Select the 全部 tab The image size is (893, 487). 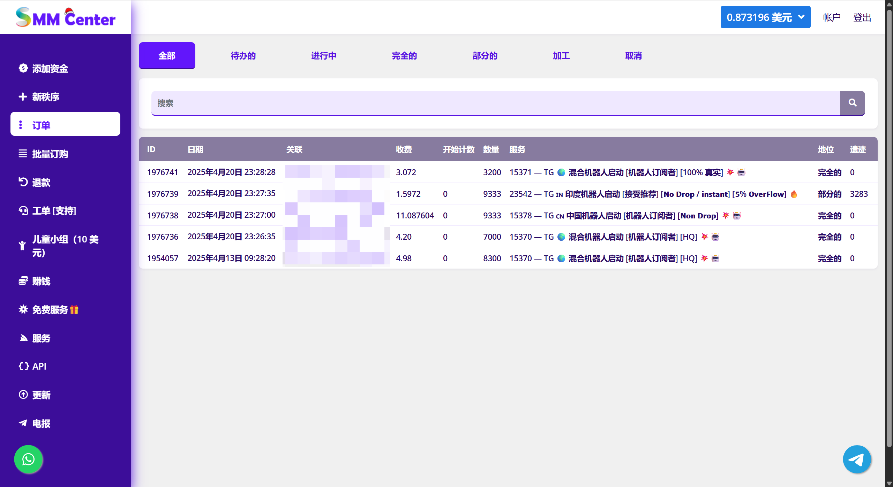tap(167, 56)
